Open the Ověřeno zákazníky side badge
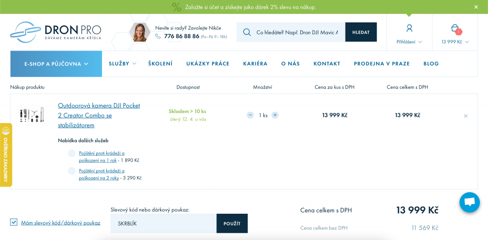The height and width of the screenshot is (240, 488). (6, 155)
